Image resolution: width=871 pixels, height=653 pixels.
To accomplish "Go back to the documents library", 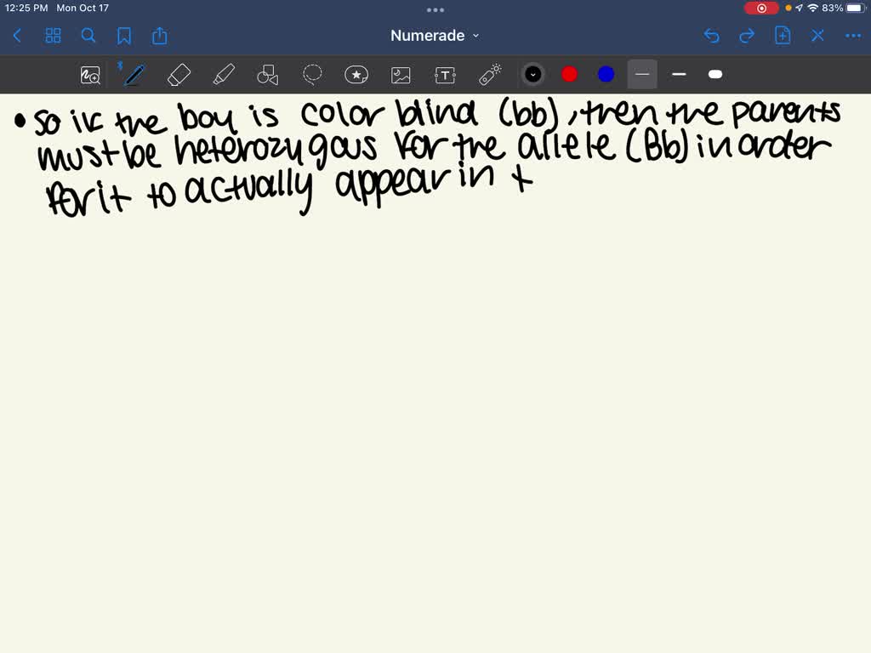I will 17,36.
